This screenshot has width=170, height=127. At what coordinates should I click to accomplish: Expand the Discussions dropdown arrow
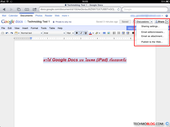[x=152, y=22]
